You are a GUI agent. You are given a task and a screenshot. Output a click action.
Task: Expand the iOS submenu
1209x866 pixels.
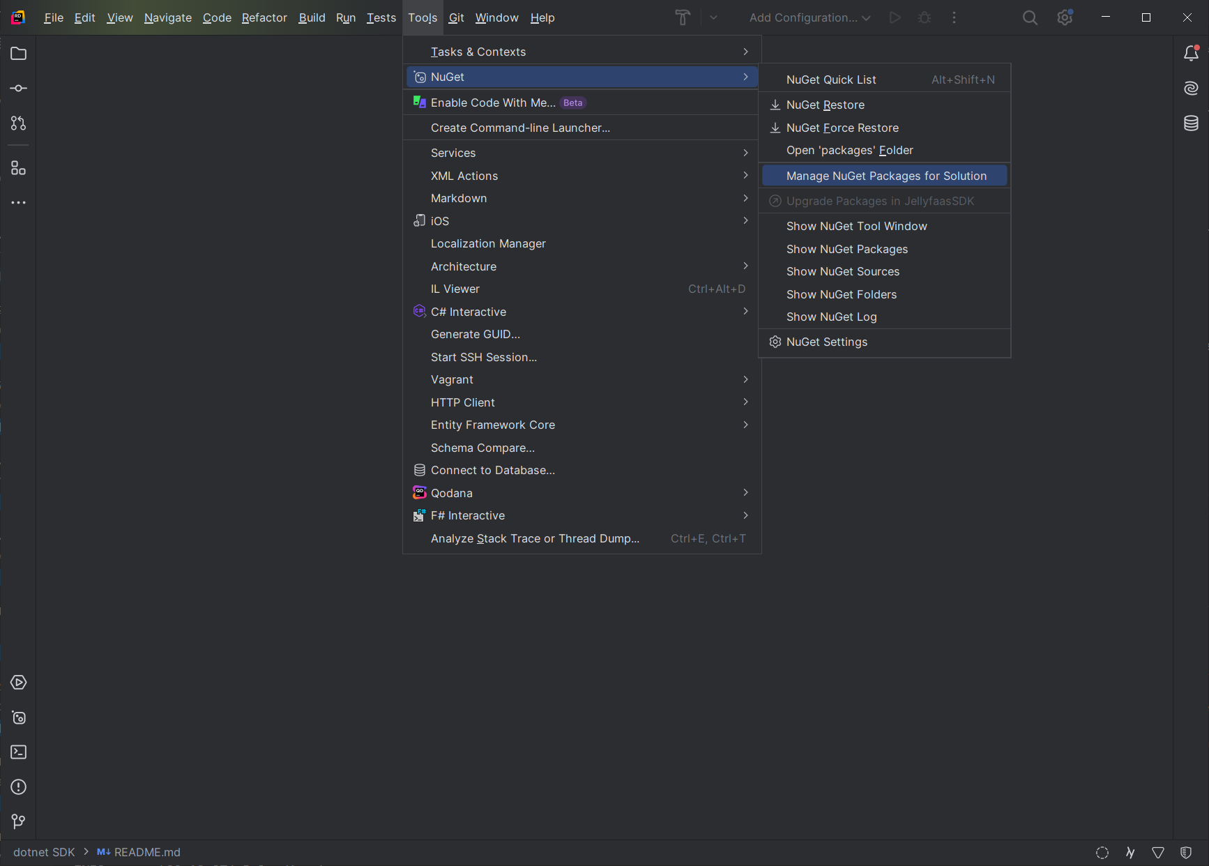(x=582, y=221)
